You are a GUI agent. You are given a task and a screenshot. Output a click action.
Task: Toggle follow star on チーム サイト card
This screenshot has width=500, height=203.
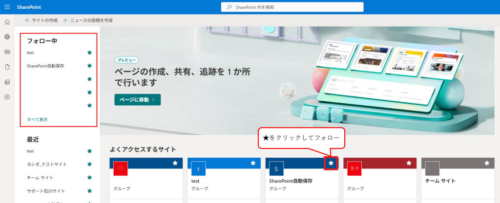coord(487,163)
